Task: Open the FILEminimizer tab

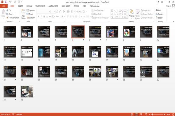Action: (95, 6)
